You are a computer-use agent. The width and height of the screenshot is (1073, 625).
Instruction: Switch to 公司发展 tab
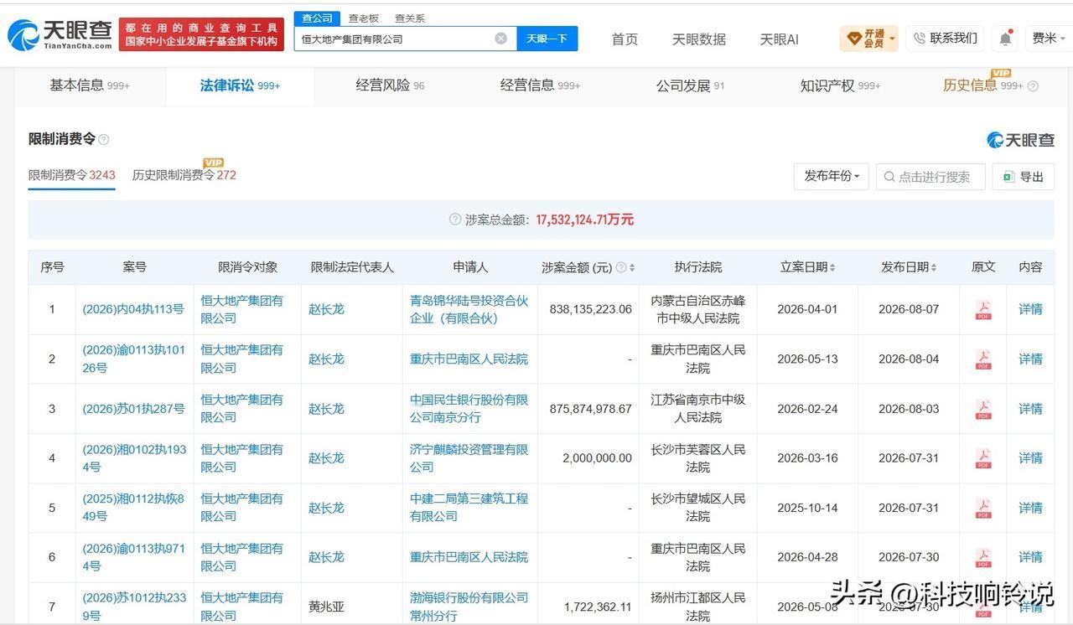(690, 85)
